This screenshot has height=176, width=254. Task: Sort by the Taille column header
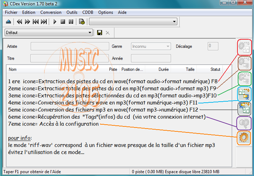(184, 69)
